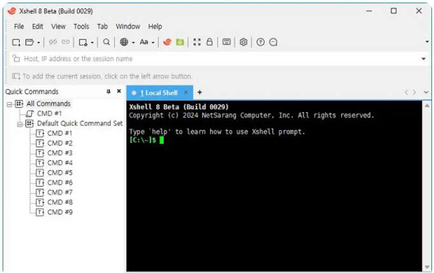Open the dropdown arrow beside the Aa icon

pos(153,43)
